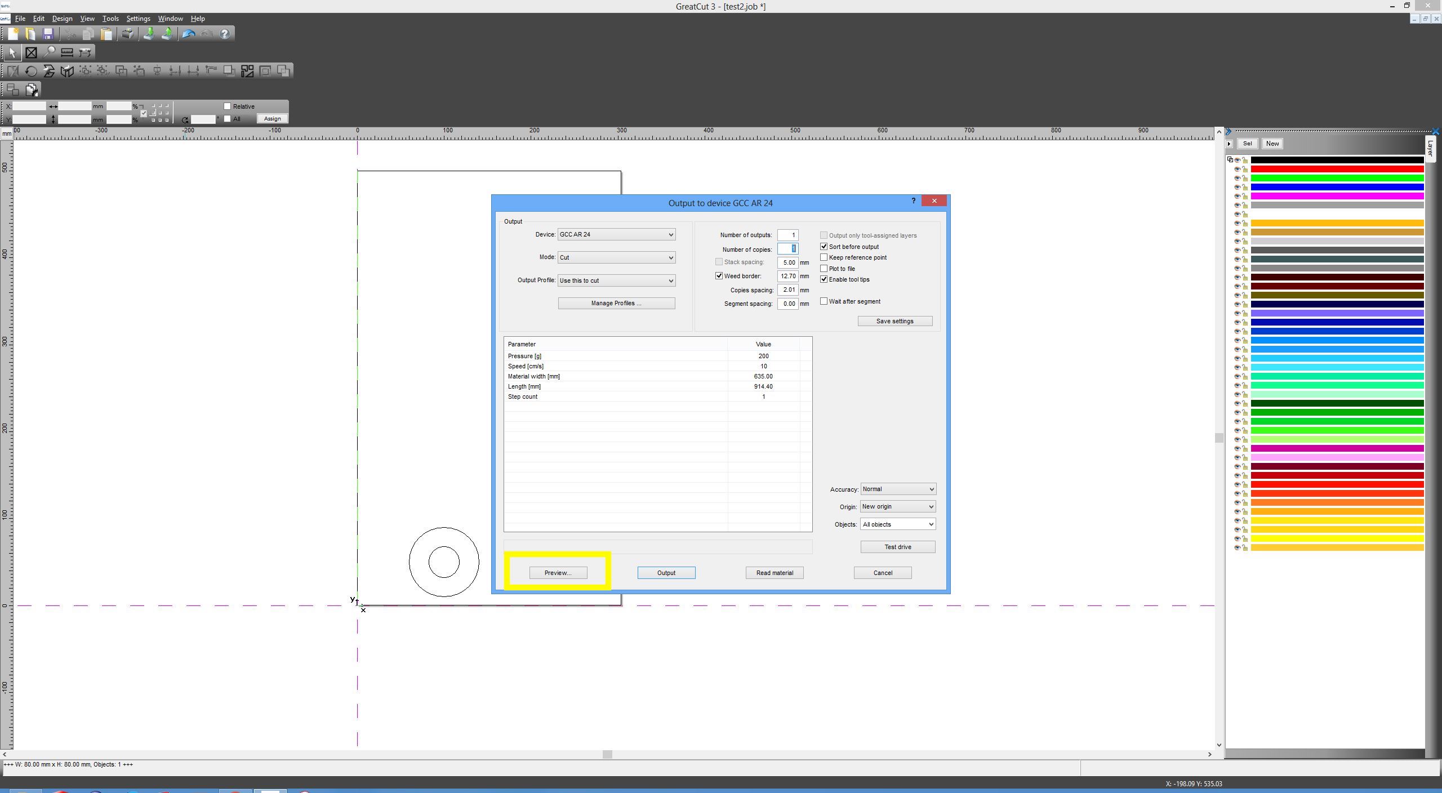Enable the Plot to file checkbox
1442x793 pixels.
[x=824, y=269]
